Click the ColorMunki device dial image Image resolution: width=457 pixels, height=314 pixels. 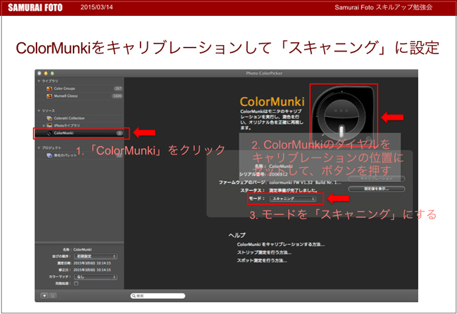[343, 114]
